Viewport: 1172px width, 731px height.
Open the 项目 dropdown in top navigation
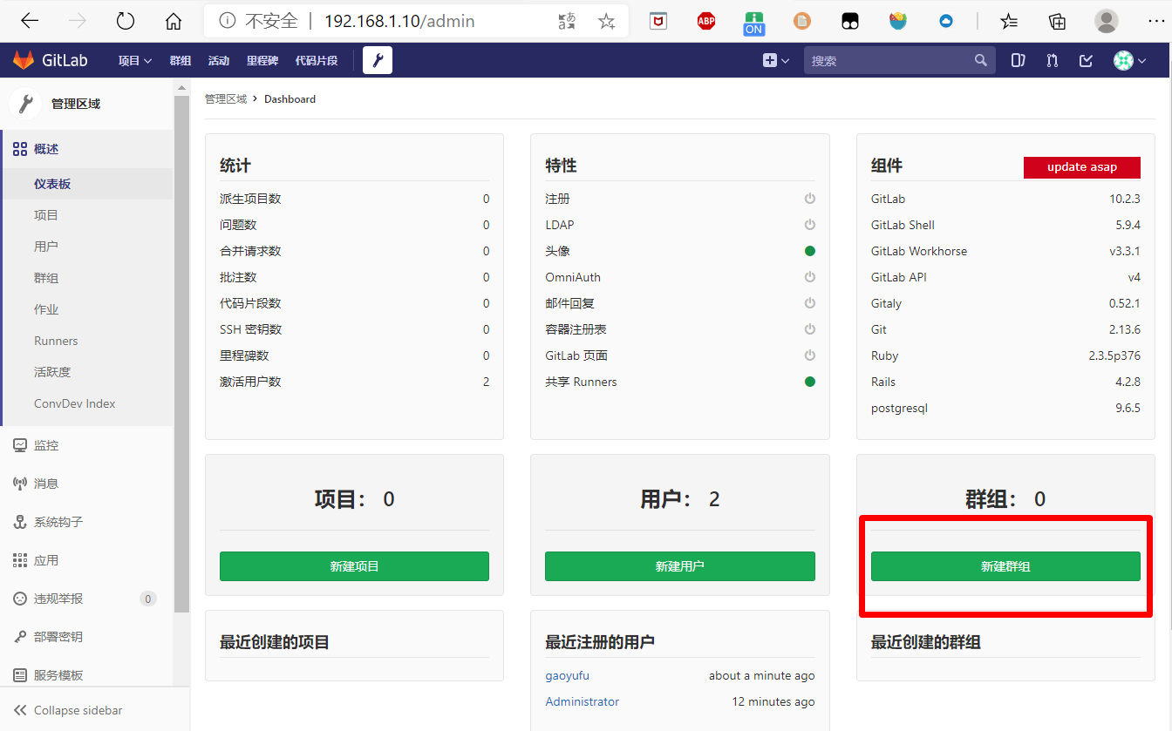(x=133, y=60)
